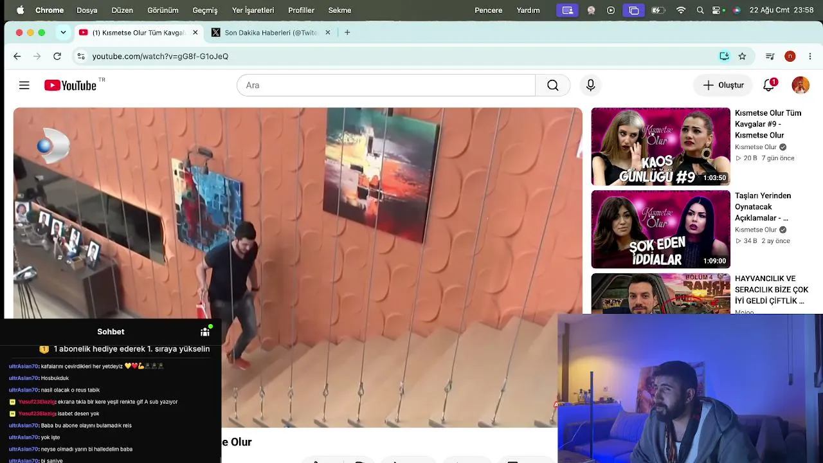The width and height of the screenshot is (823, 463).
Task: Open 'HAYVANCILIK VE SERACILIK' video title
Action: coord(772,289)
